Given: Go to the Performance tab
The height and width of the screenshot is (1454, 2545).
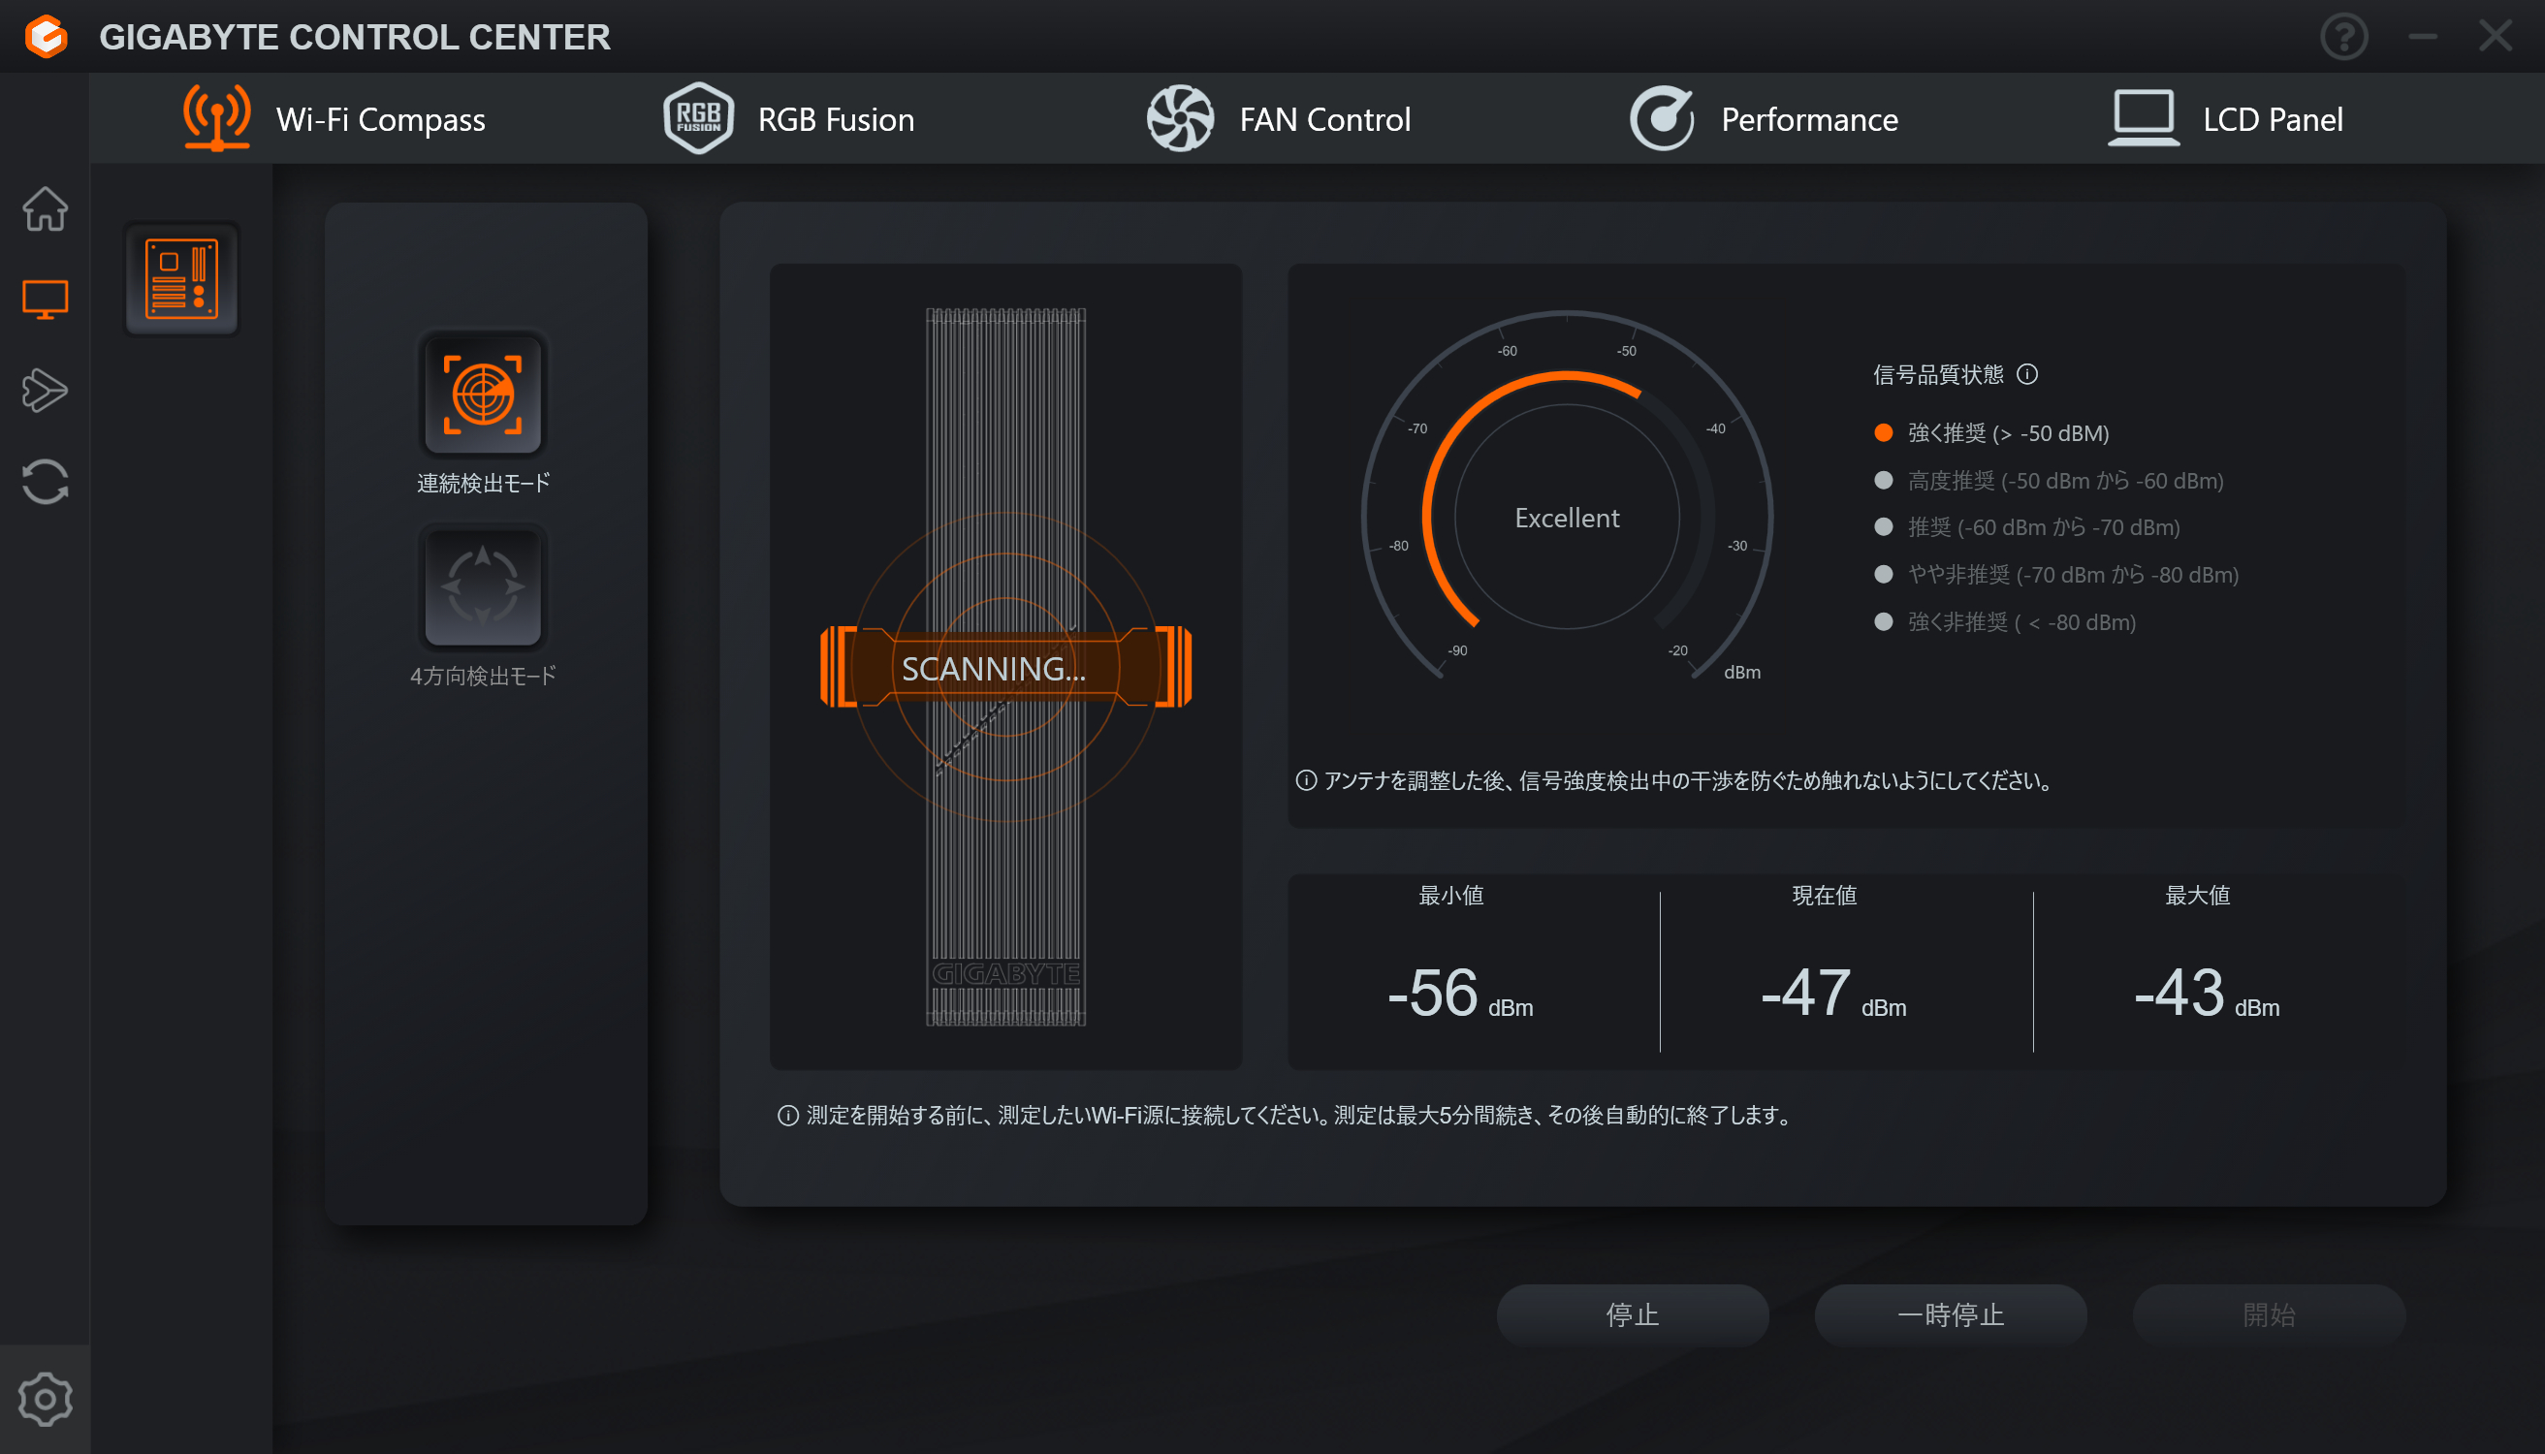Looking at the screenshot, I should [1764, 119].
